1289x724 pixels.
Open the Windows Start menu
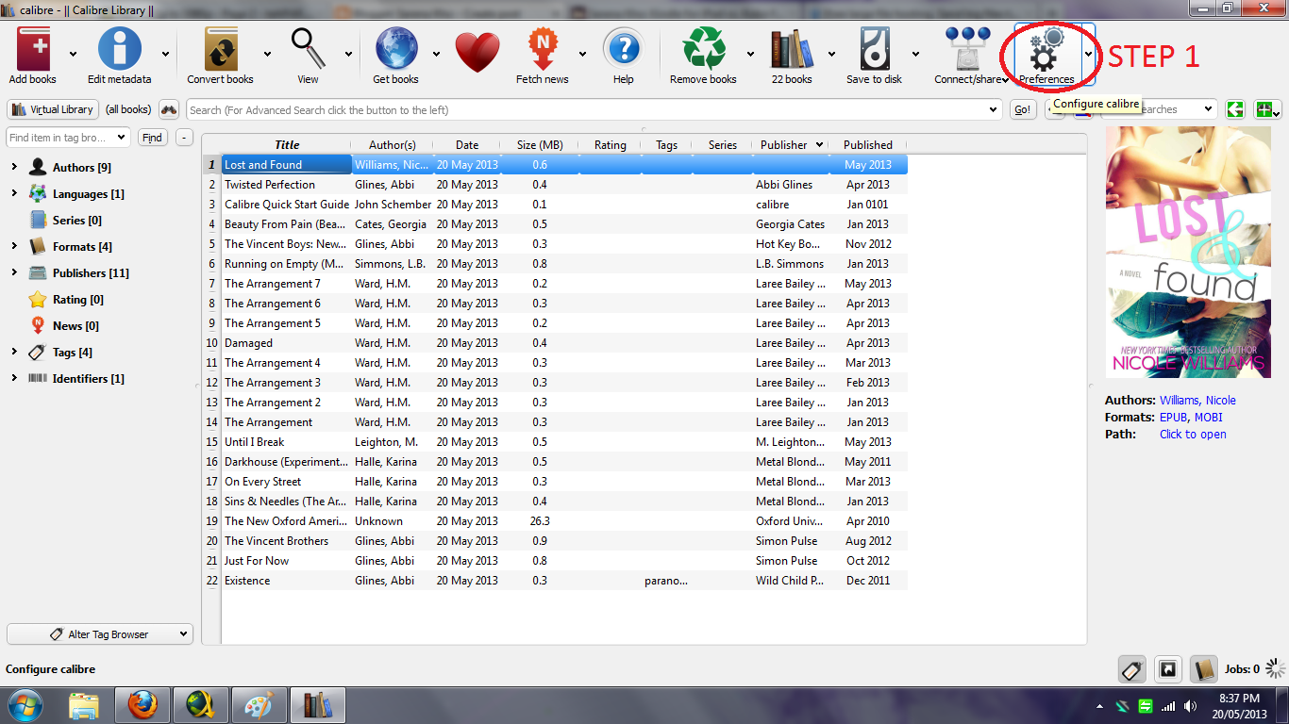click(x=25, y=705)
